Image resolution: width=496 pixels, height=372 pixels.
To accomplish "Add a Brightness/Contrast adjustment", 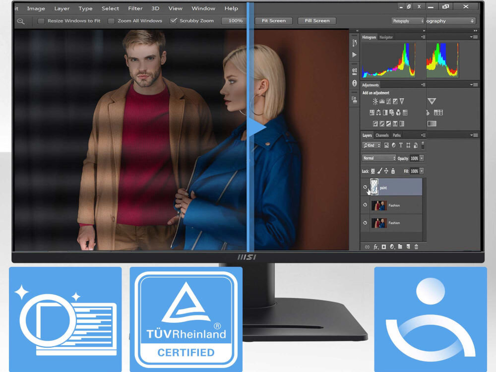I will (x=375, y=101).
